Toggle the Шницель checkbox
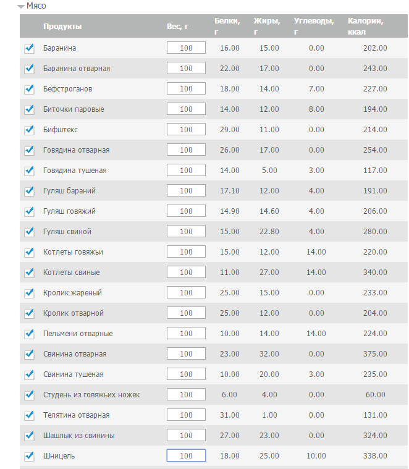Image resolution: width=409 pixels, height=469 pixels. 29,456
